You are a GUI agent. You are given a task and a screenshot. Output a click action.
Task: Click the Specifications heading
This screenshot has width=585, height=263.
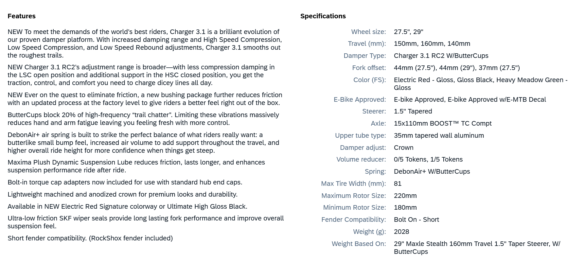click(323, 16)
